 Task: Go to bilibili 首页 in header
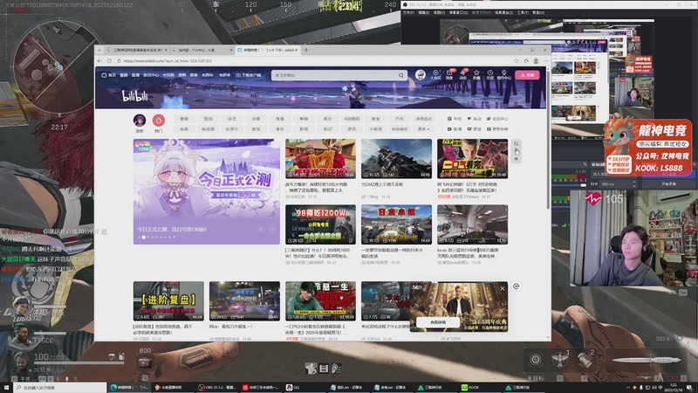tap(109, 75)
